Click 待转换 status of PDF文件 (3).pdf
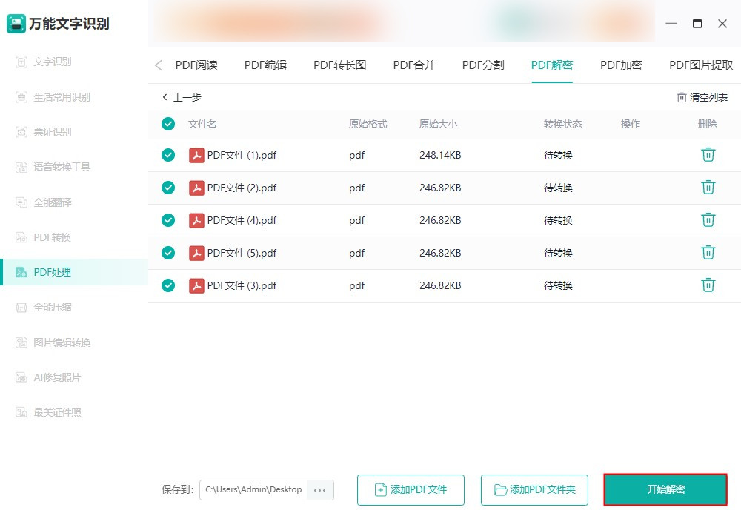 point(558,285)
